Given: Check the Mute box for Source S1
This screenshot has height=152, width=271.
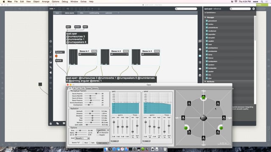Looking at the screenshot, I should click(83, 143).
